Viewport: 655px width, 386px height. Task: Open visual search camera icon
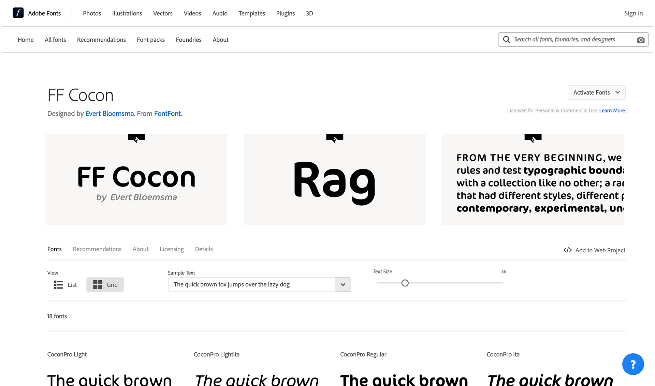641,40
